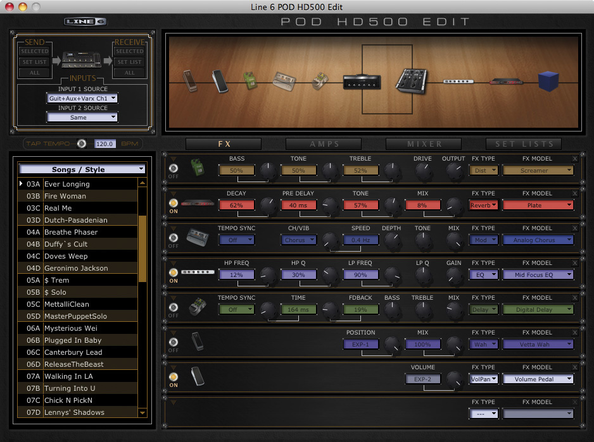
Task: Click the 120.0 BPM tempo field
Action: pyautogui.click(x=104, y=144)
